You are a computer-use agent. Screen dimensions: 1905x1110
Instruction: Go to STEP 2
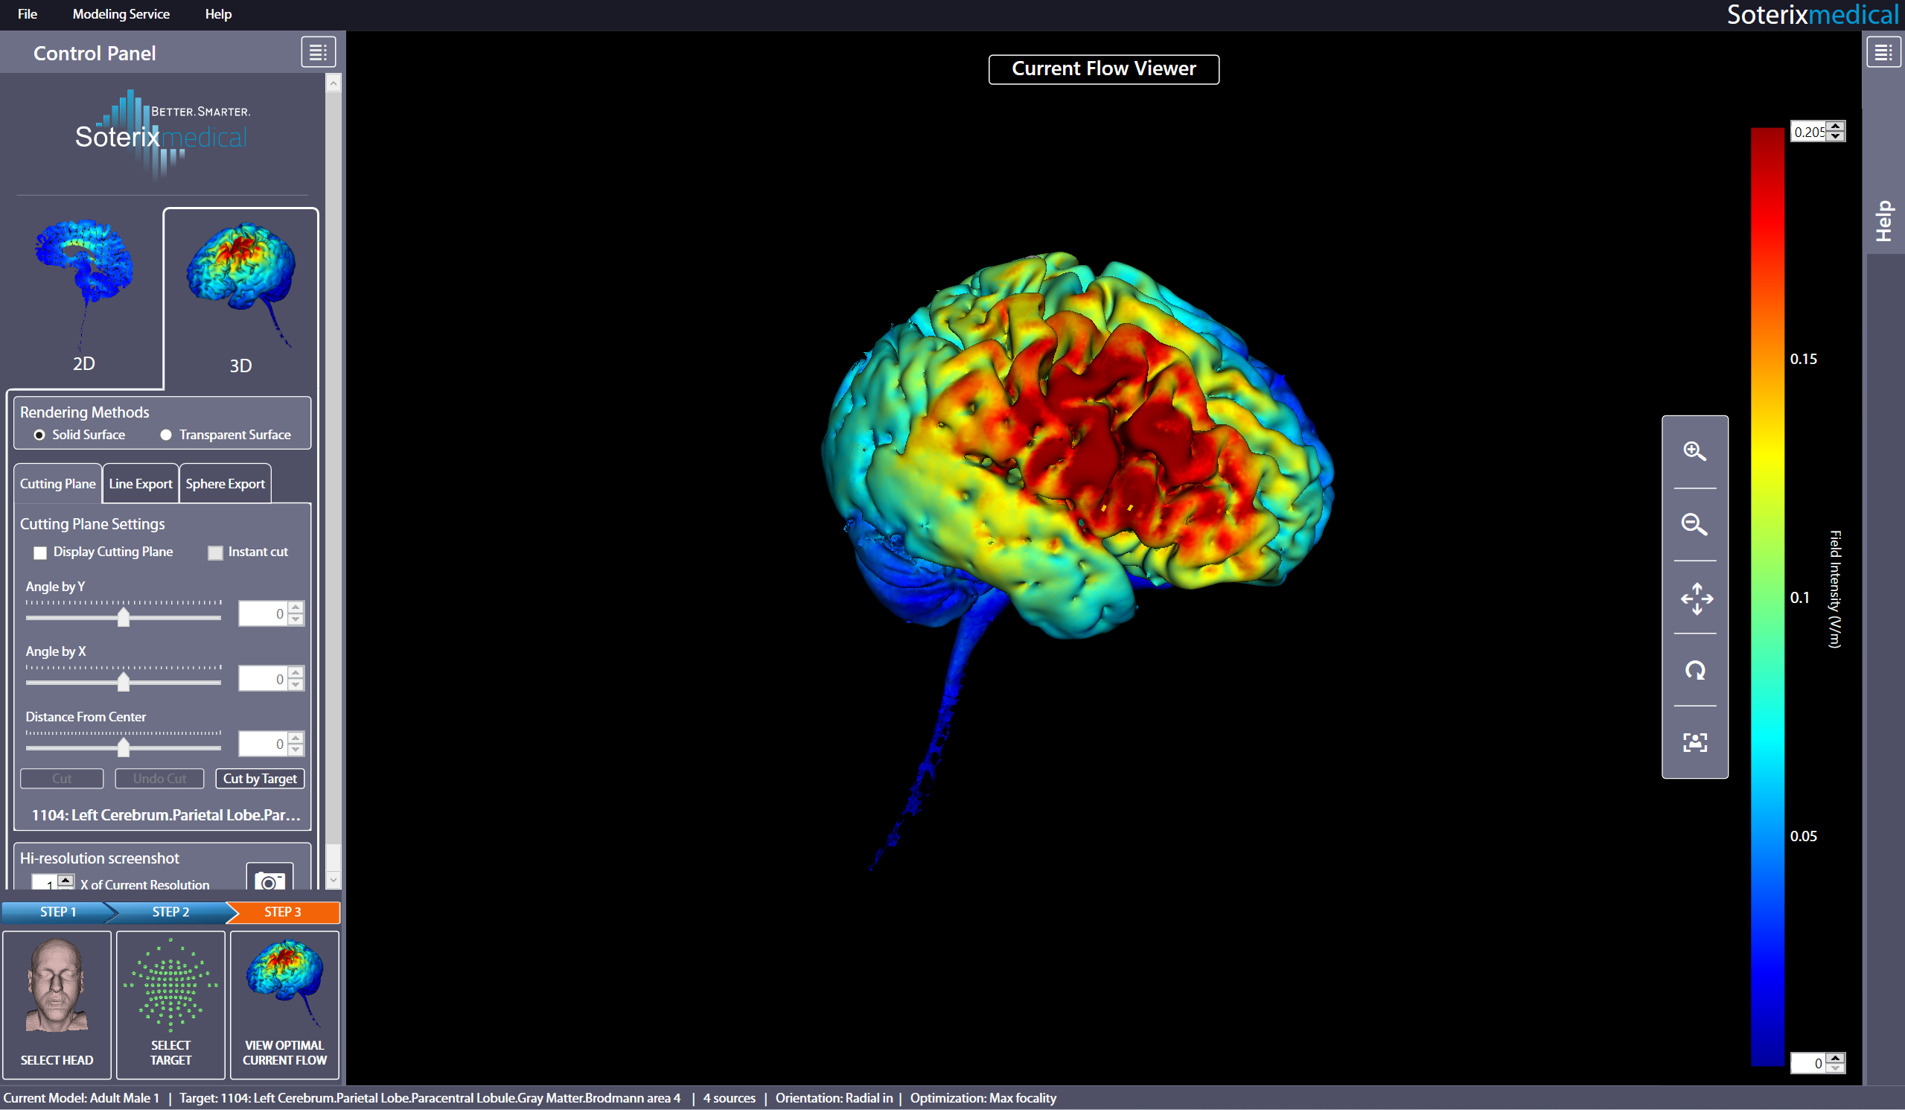[170, 912]
